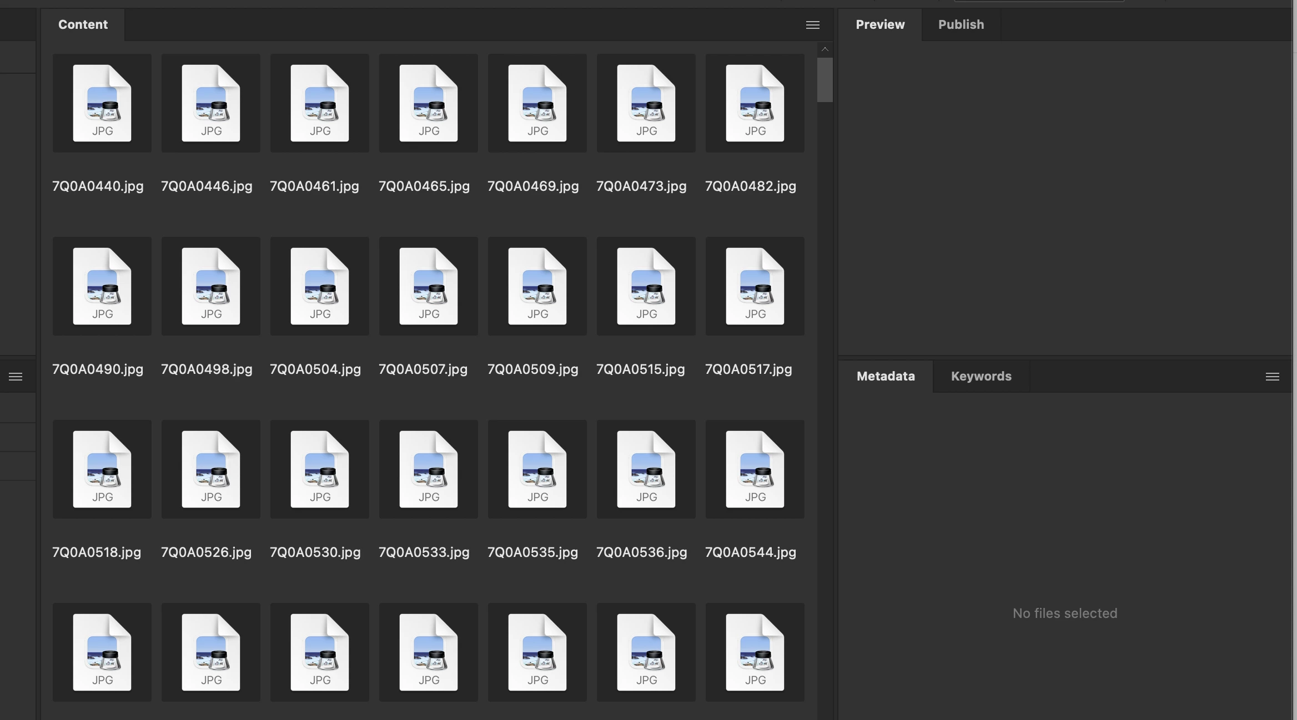Open the Metadata panel options menu
The height and width of the screenshot is (720, 1297).
(x=1272, y=377)
